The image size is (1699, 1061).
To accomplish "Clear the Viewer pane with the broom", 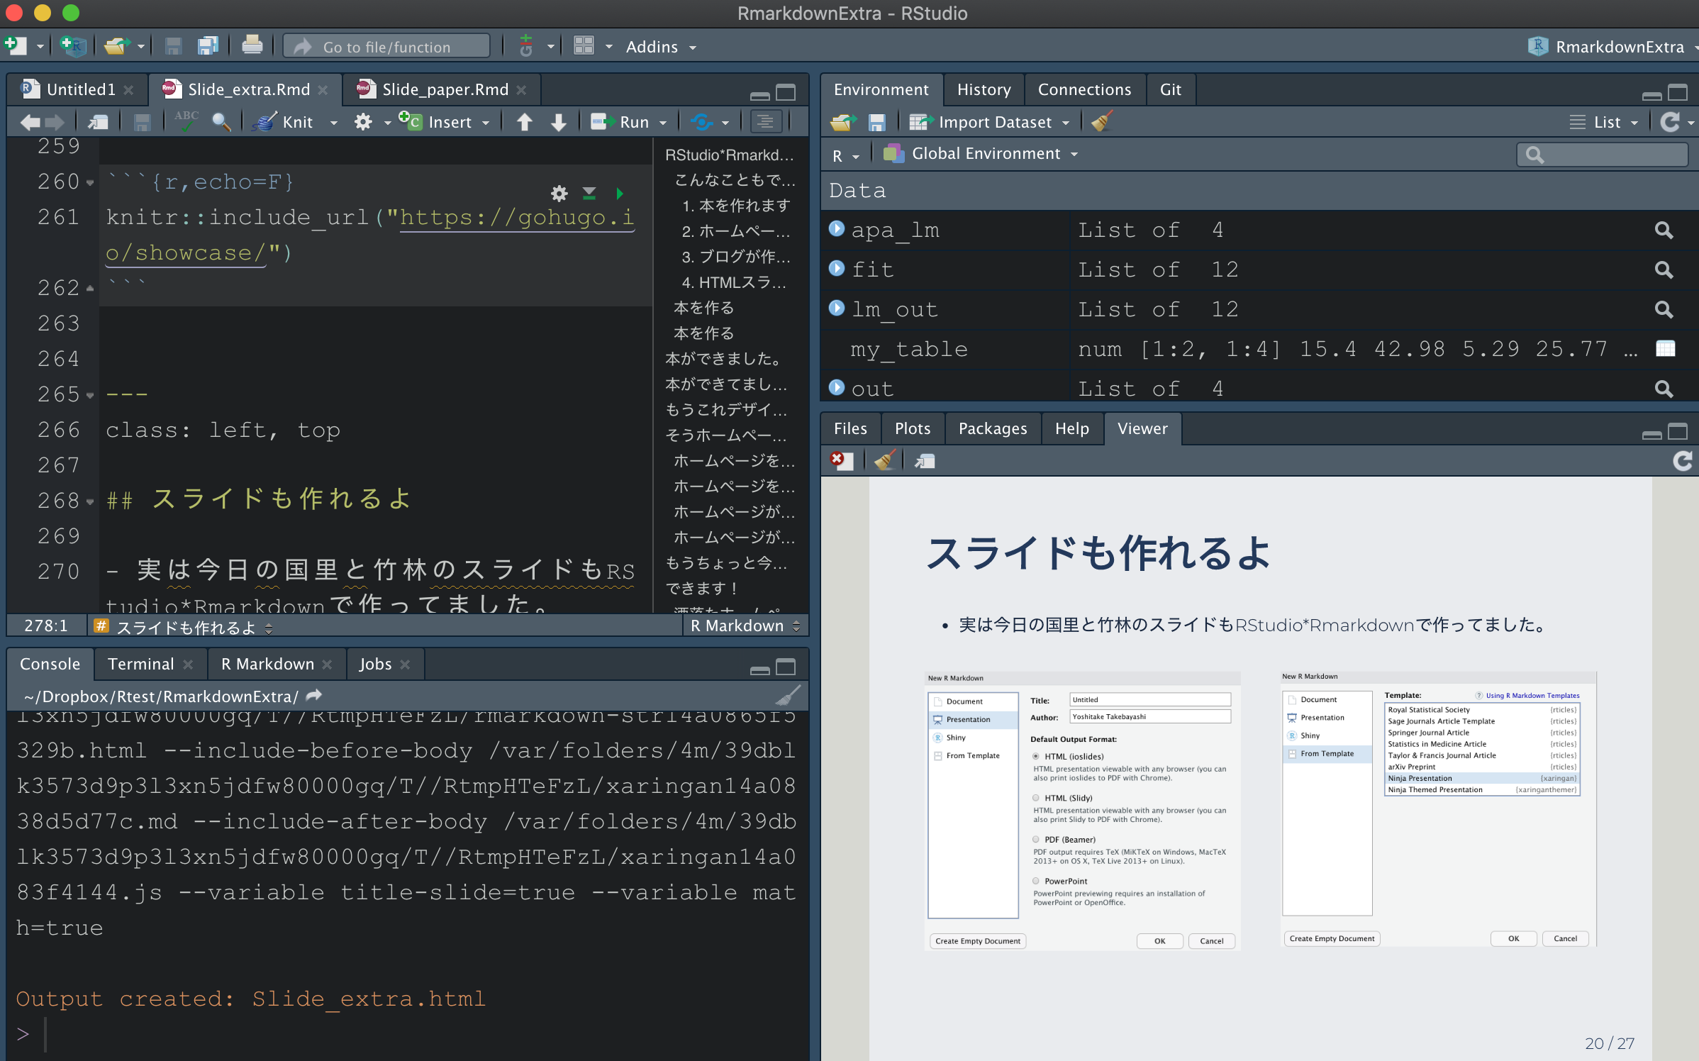I will 884,460.
